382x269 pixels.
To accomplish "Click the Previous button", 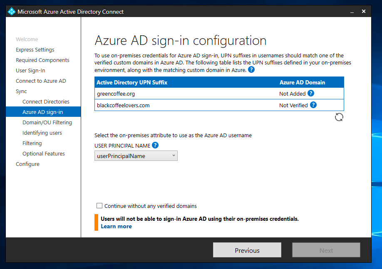I will (247, 250).
